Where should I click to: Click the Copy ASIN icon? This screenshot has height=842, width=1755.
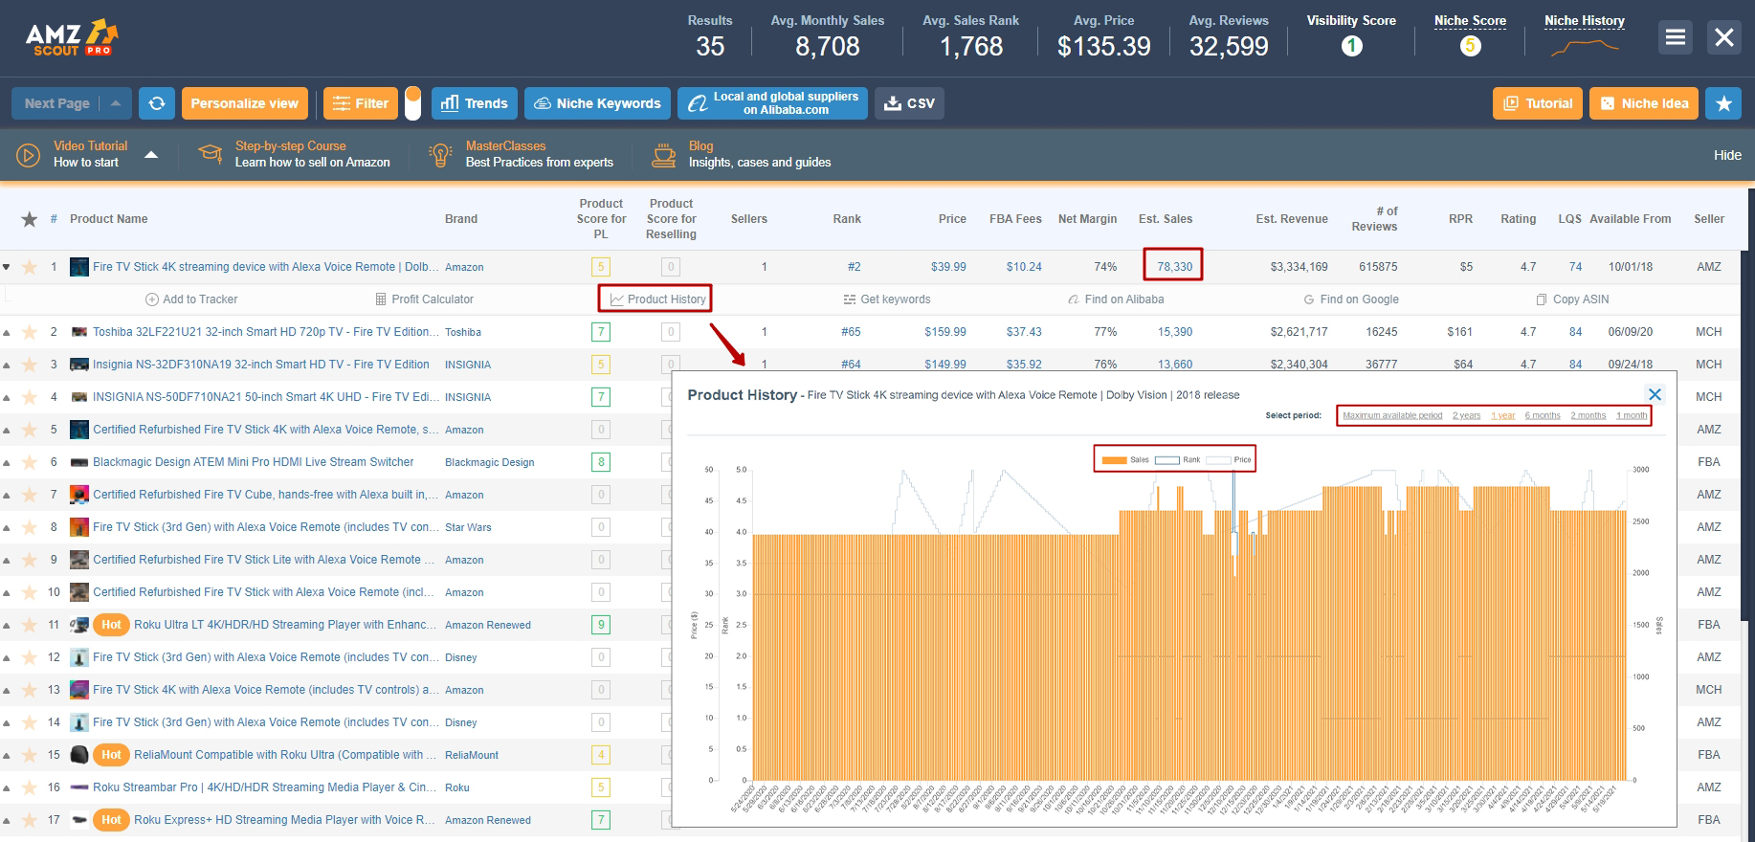(x=1541, y=299)
